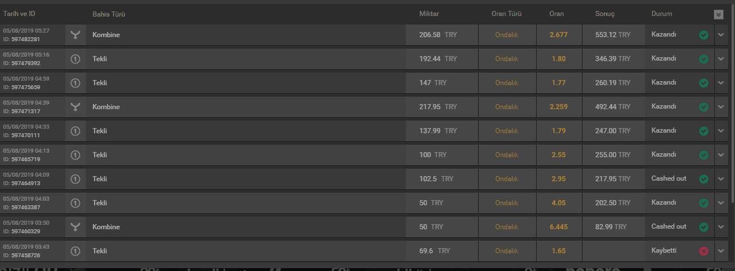The width and height of the screenshot is (735, 271).
Task: Click the red lost icon on Kaybetti row
Action: tap(703, 251)
